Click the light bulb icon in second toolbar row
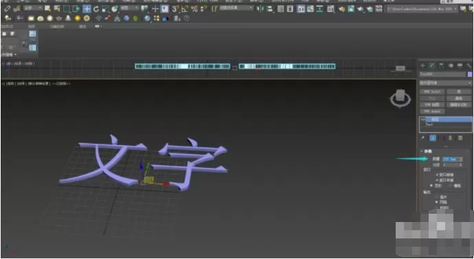The width and height of the screenshot is (474, 259). [8, 18]
